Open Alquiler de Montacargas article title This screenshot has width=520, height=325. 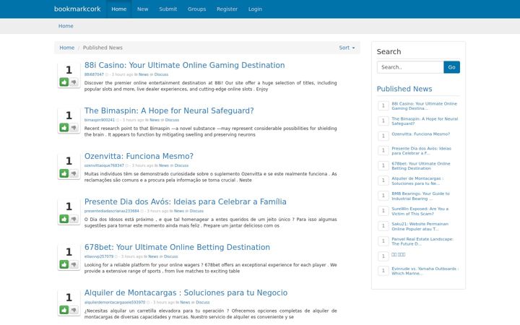pyautogui.click(x=186, y=292)
